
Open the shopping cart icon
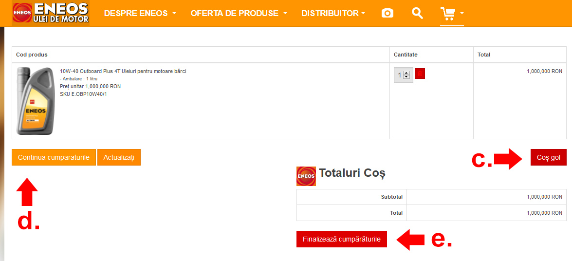pyautogui.click(x=449, y=14)
